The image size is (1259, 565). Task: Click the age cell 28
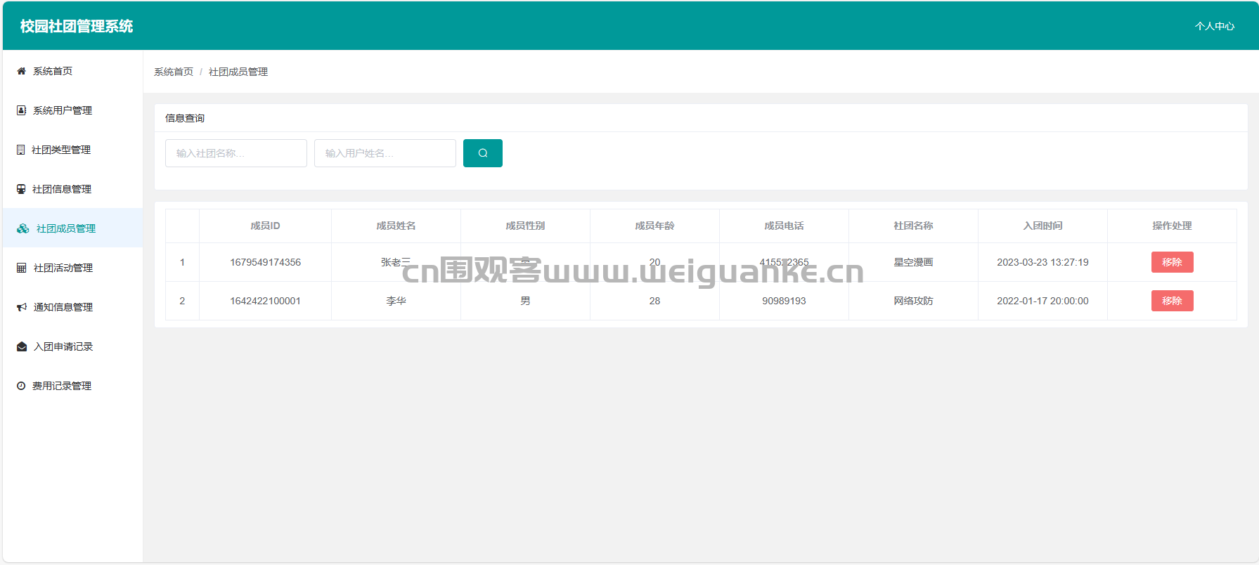point(654,301)
